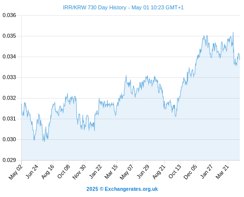The width and height of the screenshot is (244, 197).
Task: Select the May 07 x-axis date label
Action: (x=126, y=172)
